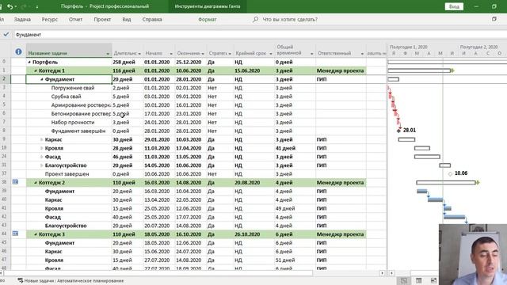Collapse the Коттедж 1 summary task

36,70
